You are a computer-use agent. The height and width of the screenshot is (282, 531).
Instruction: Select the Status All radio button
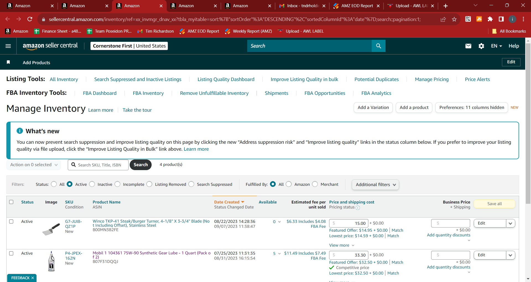pyautogui.click(x=54, y=184)
